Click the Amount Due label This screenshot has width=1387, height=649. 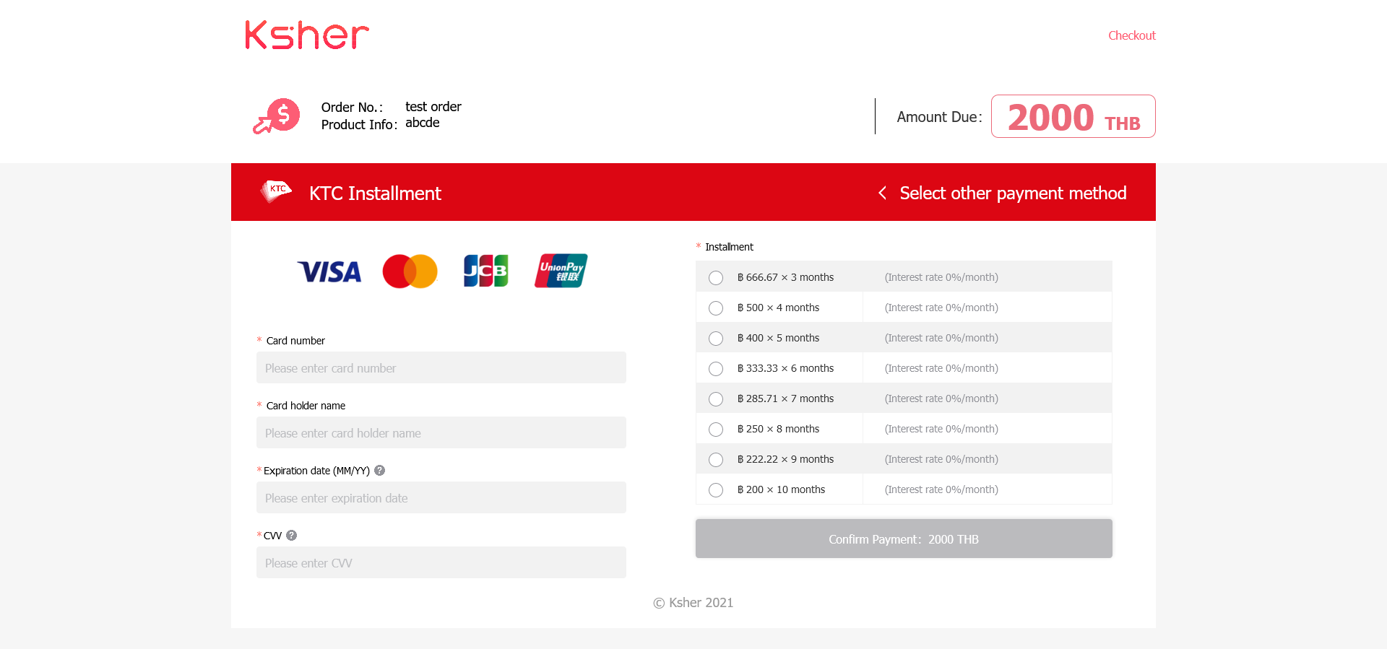[x=939, y=117]
